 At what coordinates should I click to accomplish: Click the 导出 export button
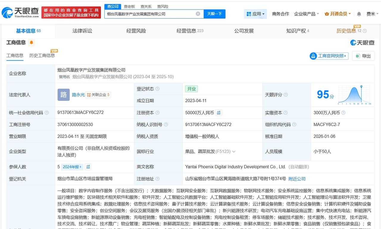click(363, 56)
